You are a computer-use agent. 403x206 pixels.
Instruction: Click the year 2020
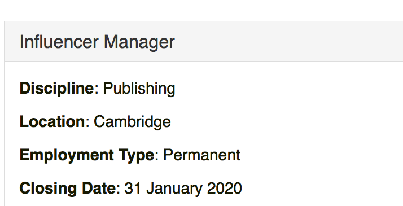(x=225, y=189)
